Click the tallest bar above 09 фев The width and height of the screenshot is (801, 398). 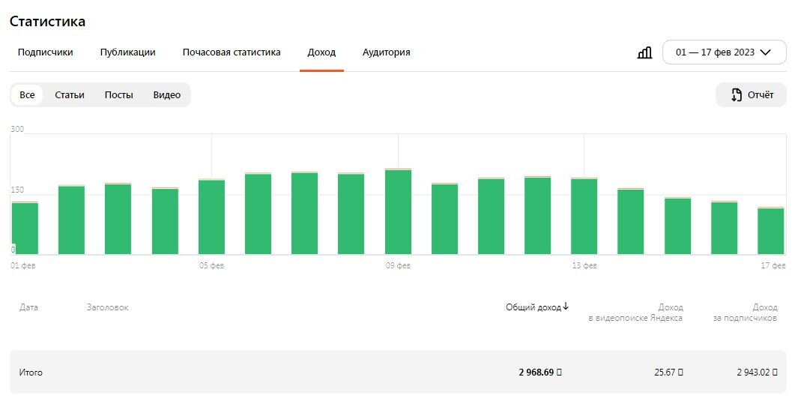(x=398, y=211)
